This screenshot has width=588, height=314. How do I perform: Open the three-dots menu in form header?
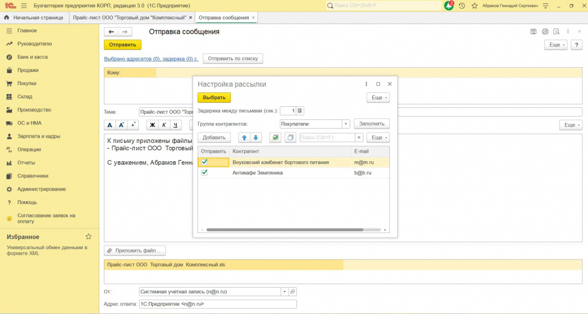click(x=568, y=32)
